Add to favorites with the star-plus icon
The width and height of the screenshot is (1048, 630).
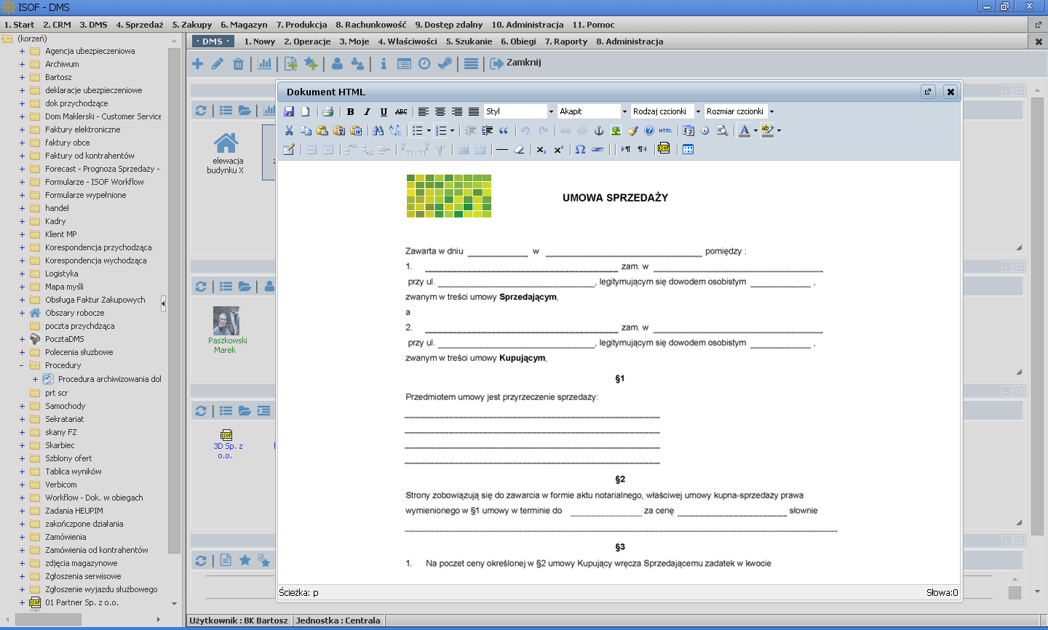pyautogui.click(x=311, y=64)
